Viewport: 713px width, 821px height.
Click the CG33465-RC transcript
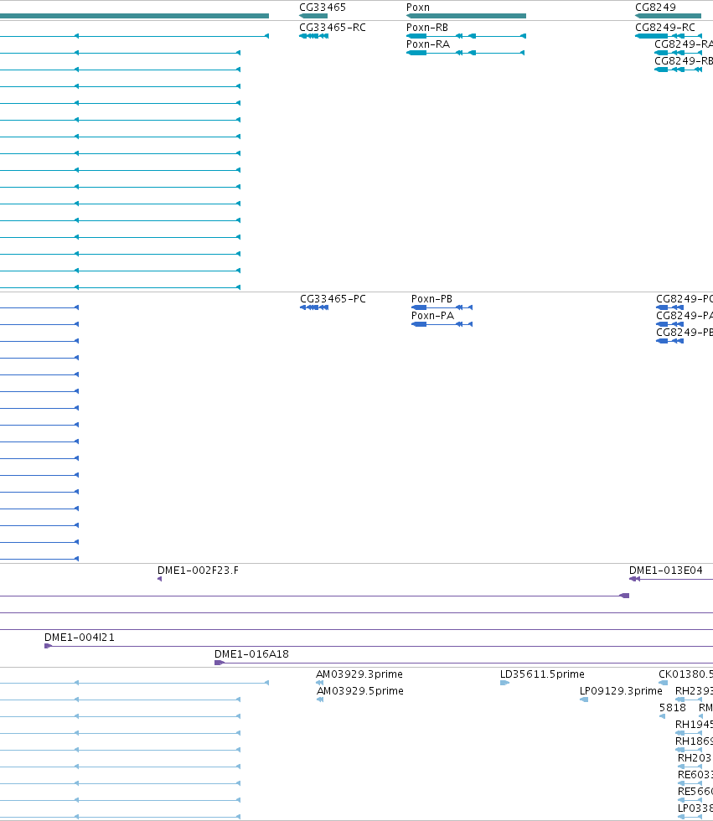(313, 36)
